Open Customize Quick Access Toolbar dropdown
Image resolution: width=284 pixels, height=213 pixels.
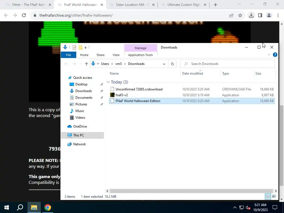(x=85, y=48)
